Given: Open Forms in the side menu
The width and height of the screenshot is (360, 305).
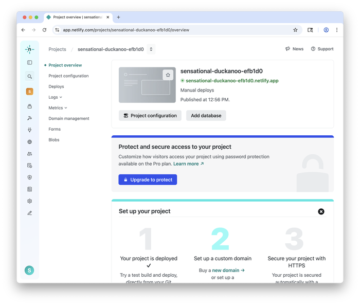Looking at the screenshot, I should click(55, 129).
